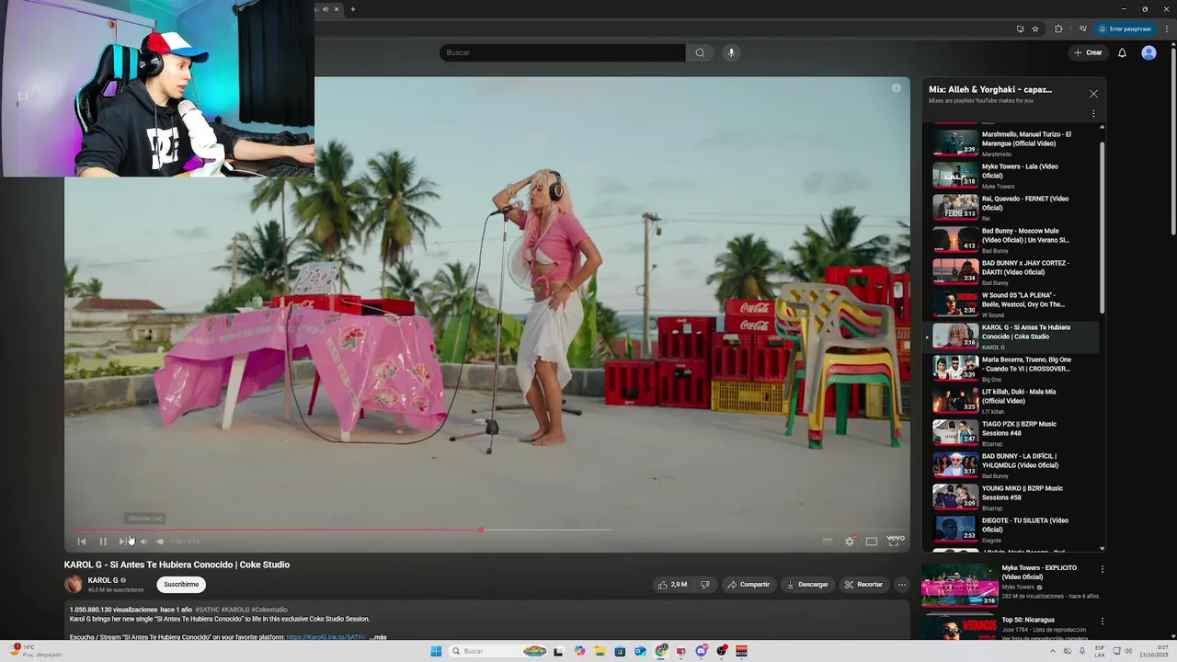Click the Compartir share button
Screen dimensions: 1177x662
pyautogui.click(x=748, y=584)
